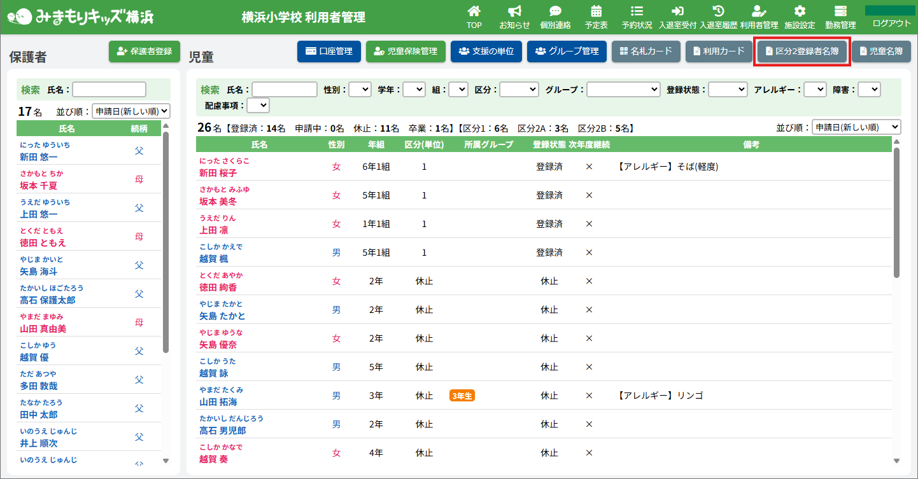Image resolution: width=918 pixels, height=479 pixels.
Task: Open 施設設定 gear icon
Action: pos(800,11)
